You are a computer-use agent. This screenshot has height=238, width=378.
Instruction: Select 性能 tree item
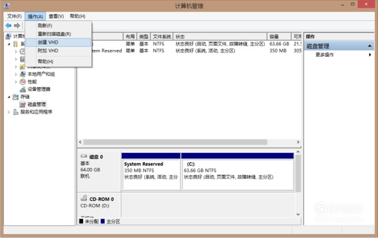(32, 81)
